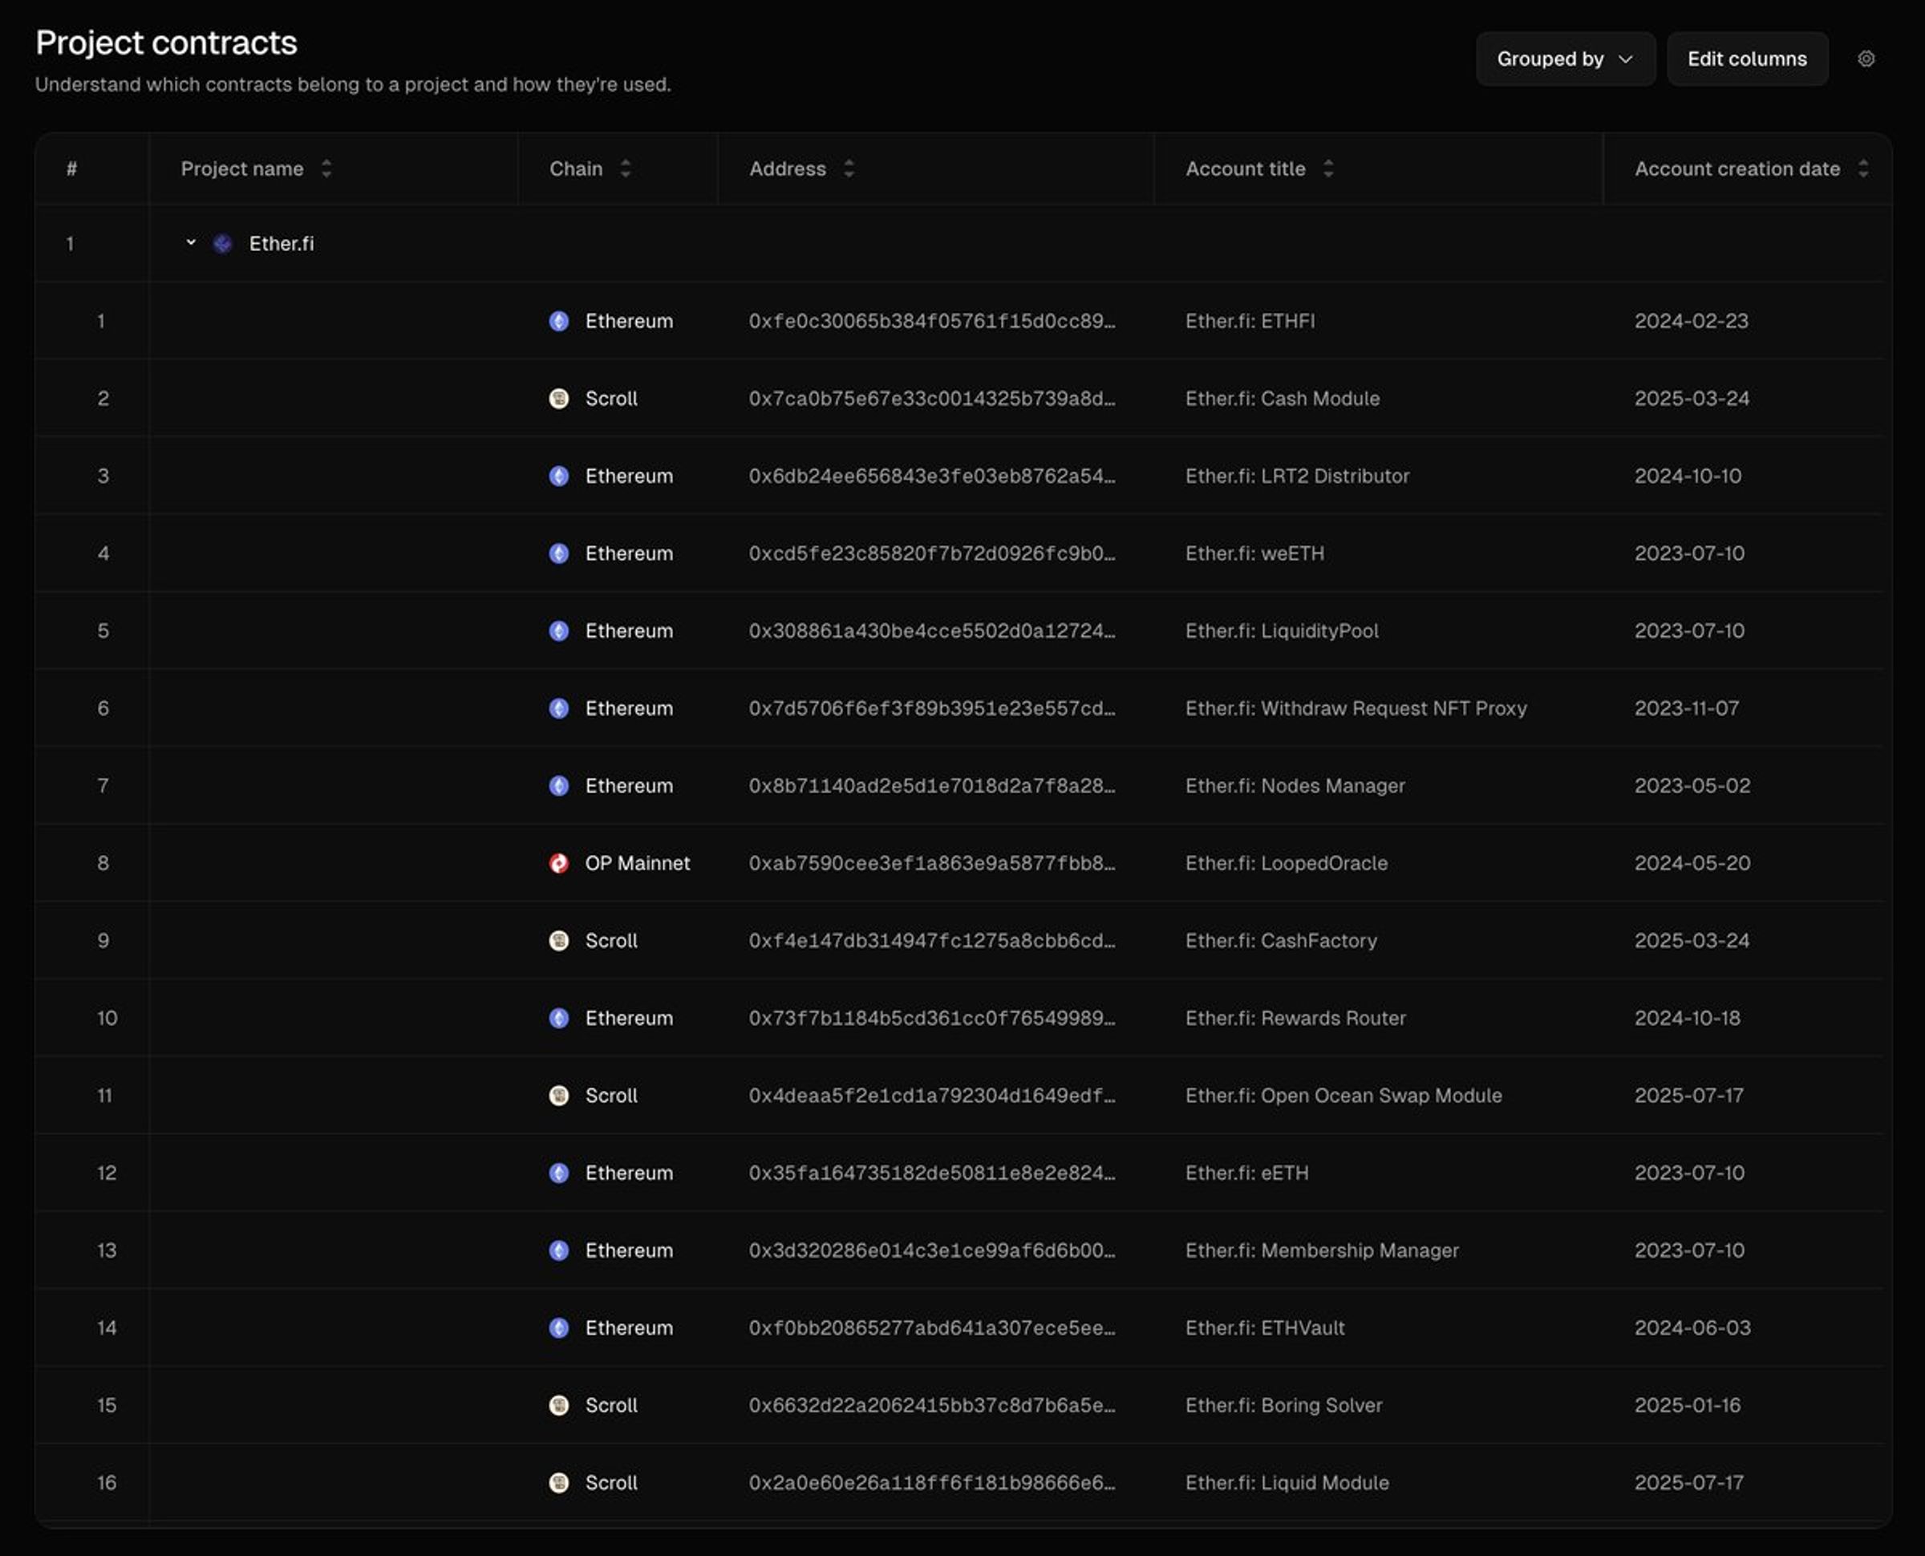
Task: Click address 0xf4e147db314947fc1275a8cbb6cd...
Action: click(932, 941)
